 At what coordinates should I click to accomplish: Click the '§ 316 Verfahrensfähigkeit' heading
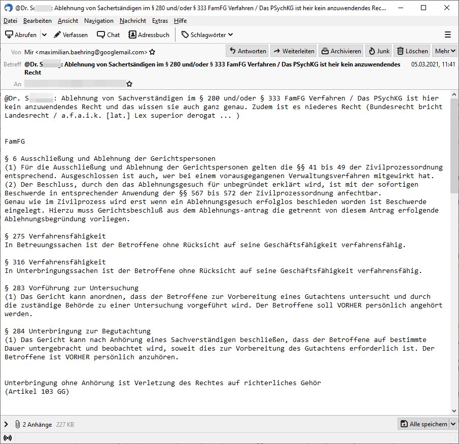[x=55, y=262]
